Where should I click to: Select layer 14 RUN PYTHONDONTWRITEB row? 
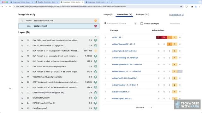[59, 51]
